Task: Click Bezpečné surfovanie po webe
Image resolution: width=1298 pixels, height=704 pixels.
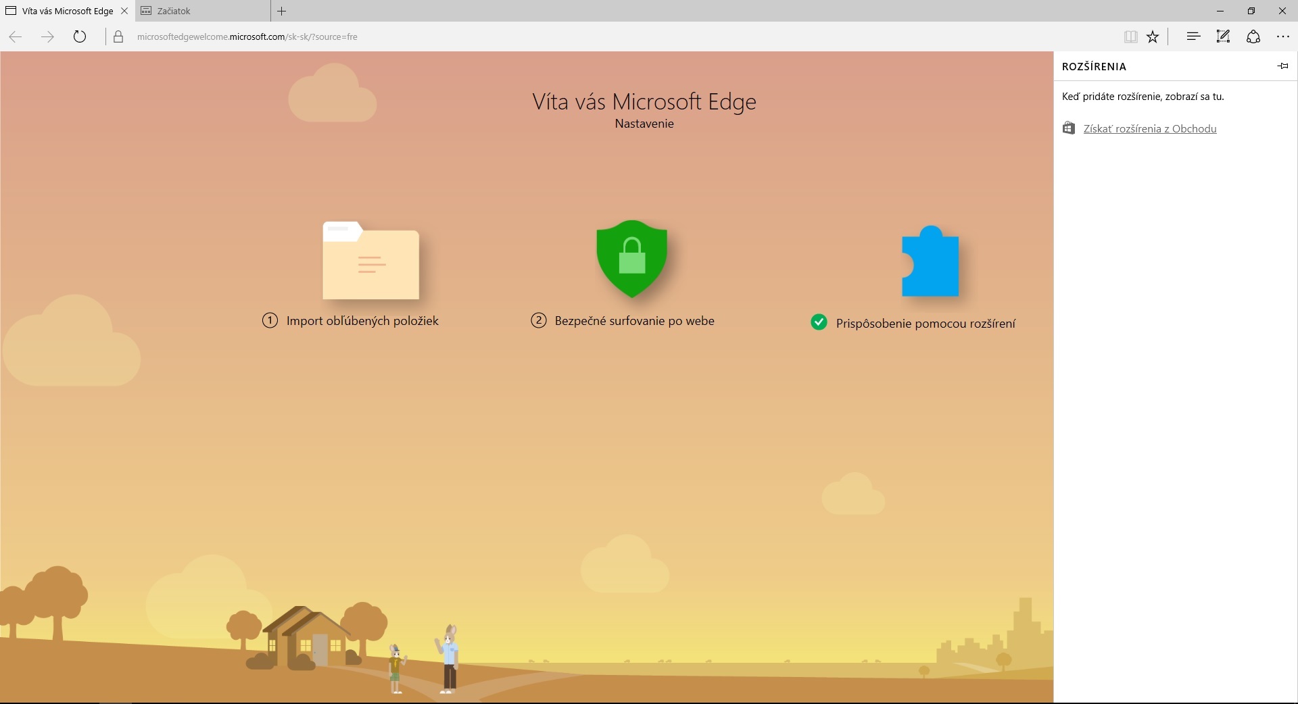Action: pyautogui.click(x=635, y=321)
